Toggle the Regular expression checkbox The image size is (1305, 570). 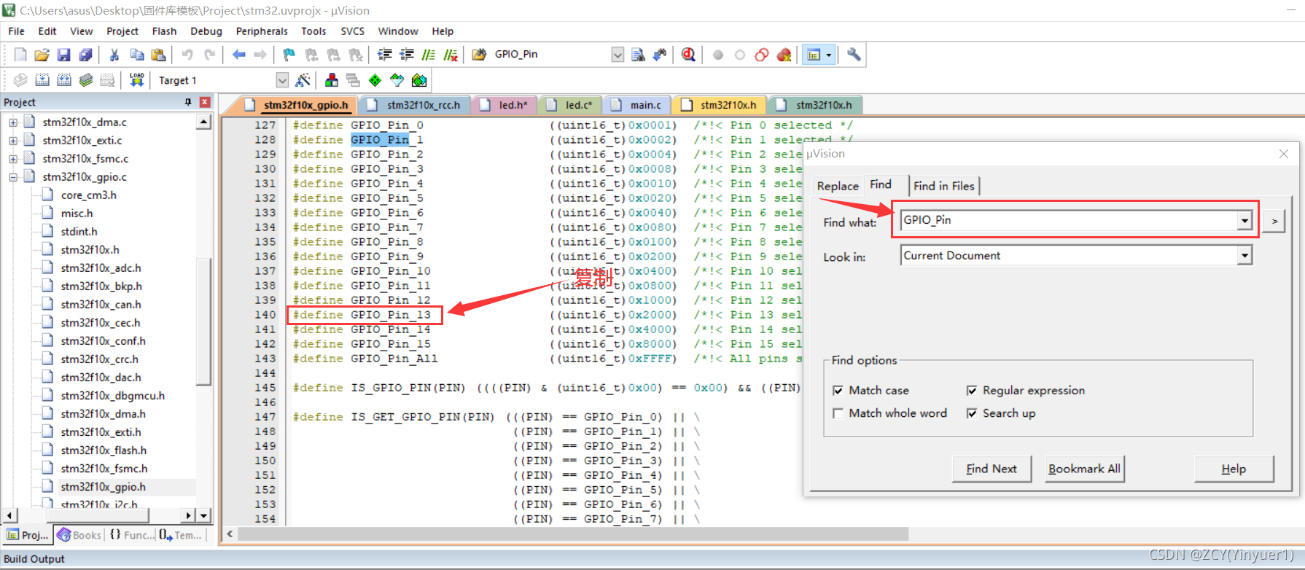tap(972, 391)
